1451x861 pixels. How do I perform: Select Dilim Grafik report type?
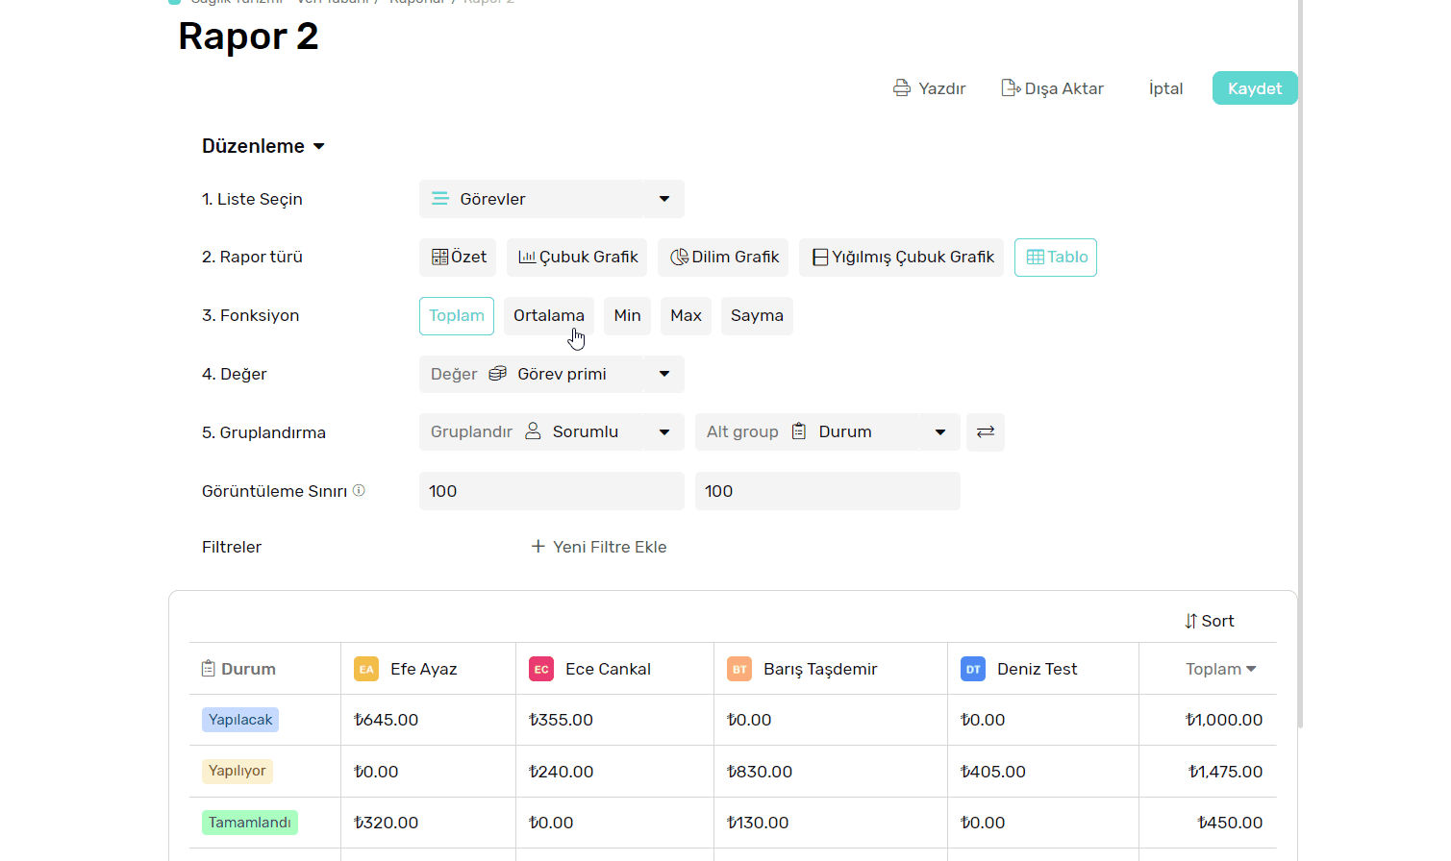[x=723, y=258]
